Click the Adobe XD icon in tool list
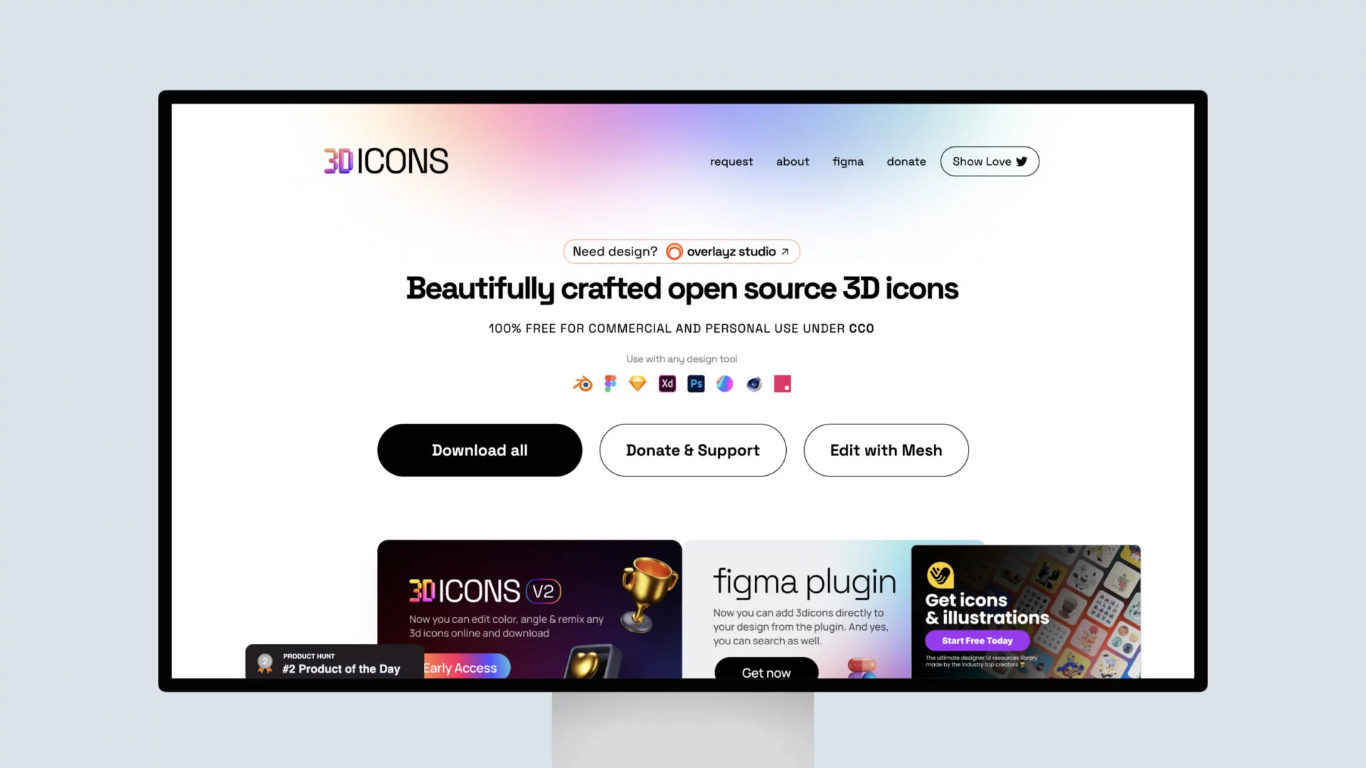The image size is (1366, 768). pos(667,383)
